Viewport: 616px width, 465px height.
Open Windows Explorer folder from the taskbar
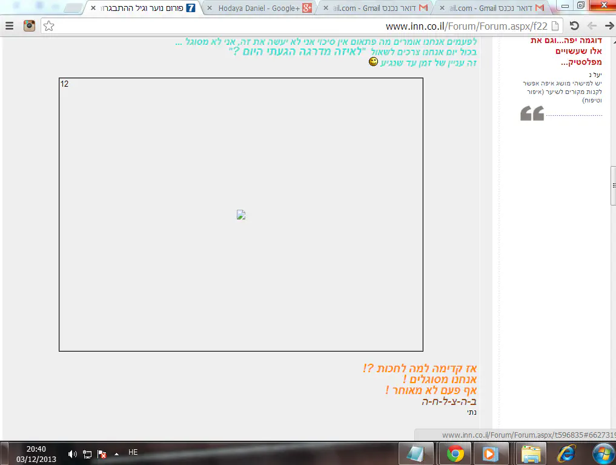[531, 453]
